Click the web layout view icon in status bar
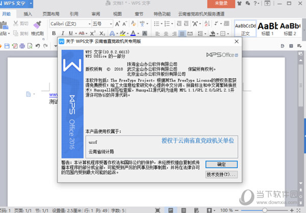Screen dimensions: 306x213 coord(196,210)
